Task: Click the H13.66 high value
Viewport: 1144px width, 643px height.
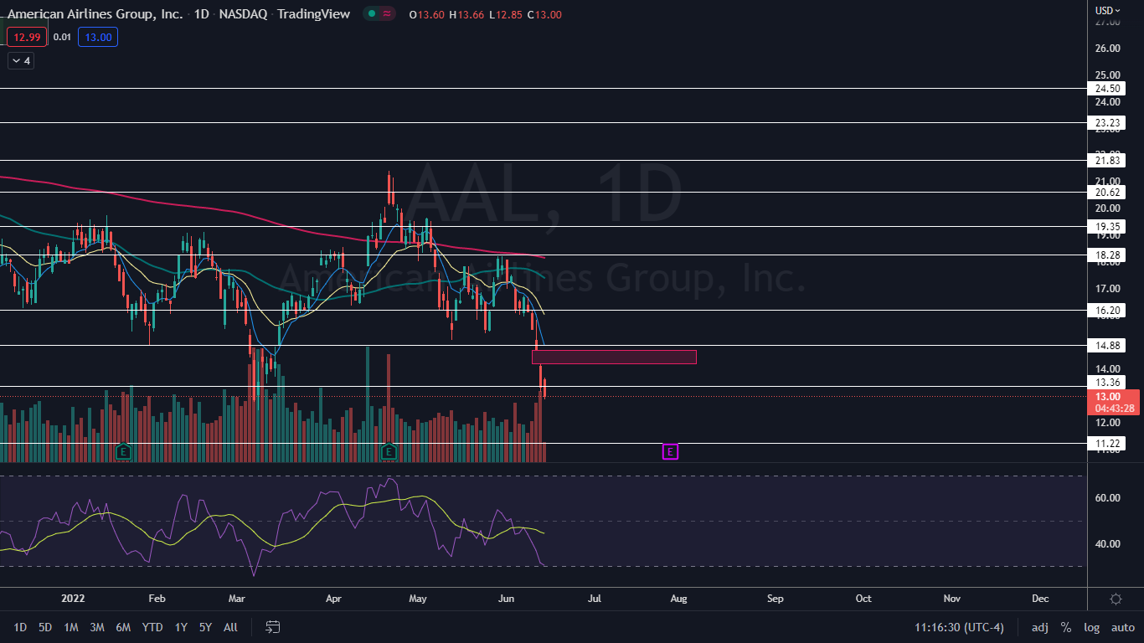Action: (467, 14)
